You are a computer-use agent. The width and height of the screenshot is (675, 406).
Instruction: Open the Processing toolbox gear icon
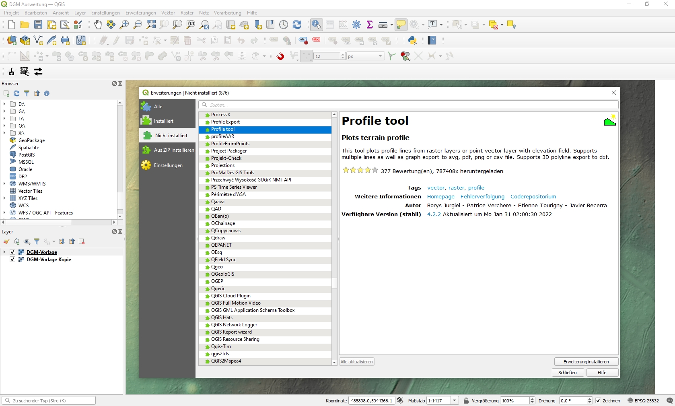coord(356,25)
